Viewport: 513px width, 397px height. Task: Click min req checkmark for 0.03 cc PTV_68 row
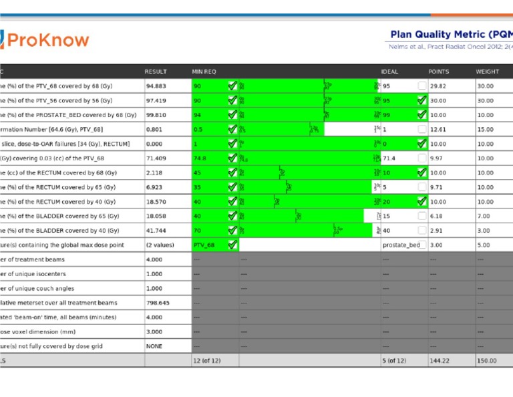click(232, 158)
